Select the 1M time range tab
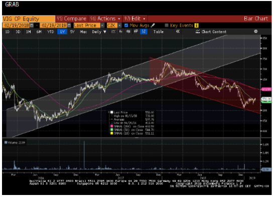 pos(28,32)
